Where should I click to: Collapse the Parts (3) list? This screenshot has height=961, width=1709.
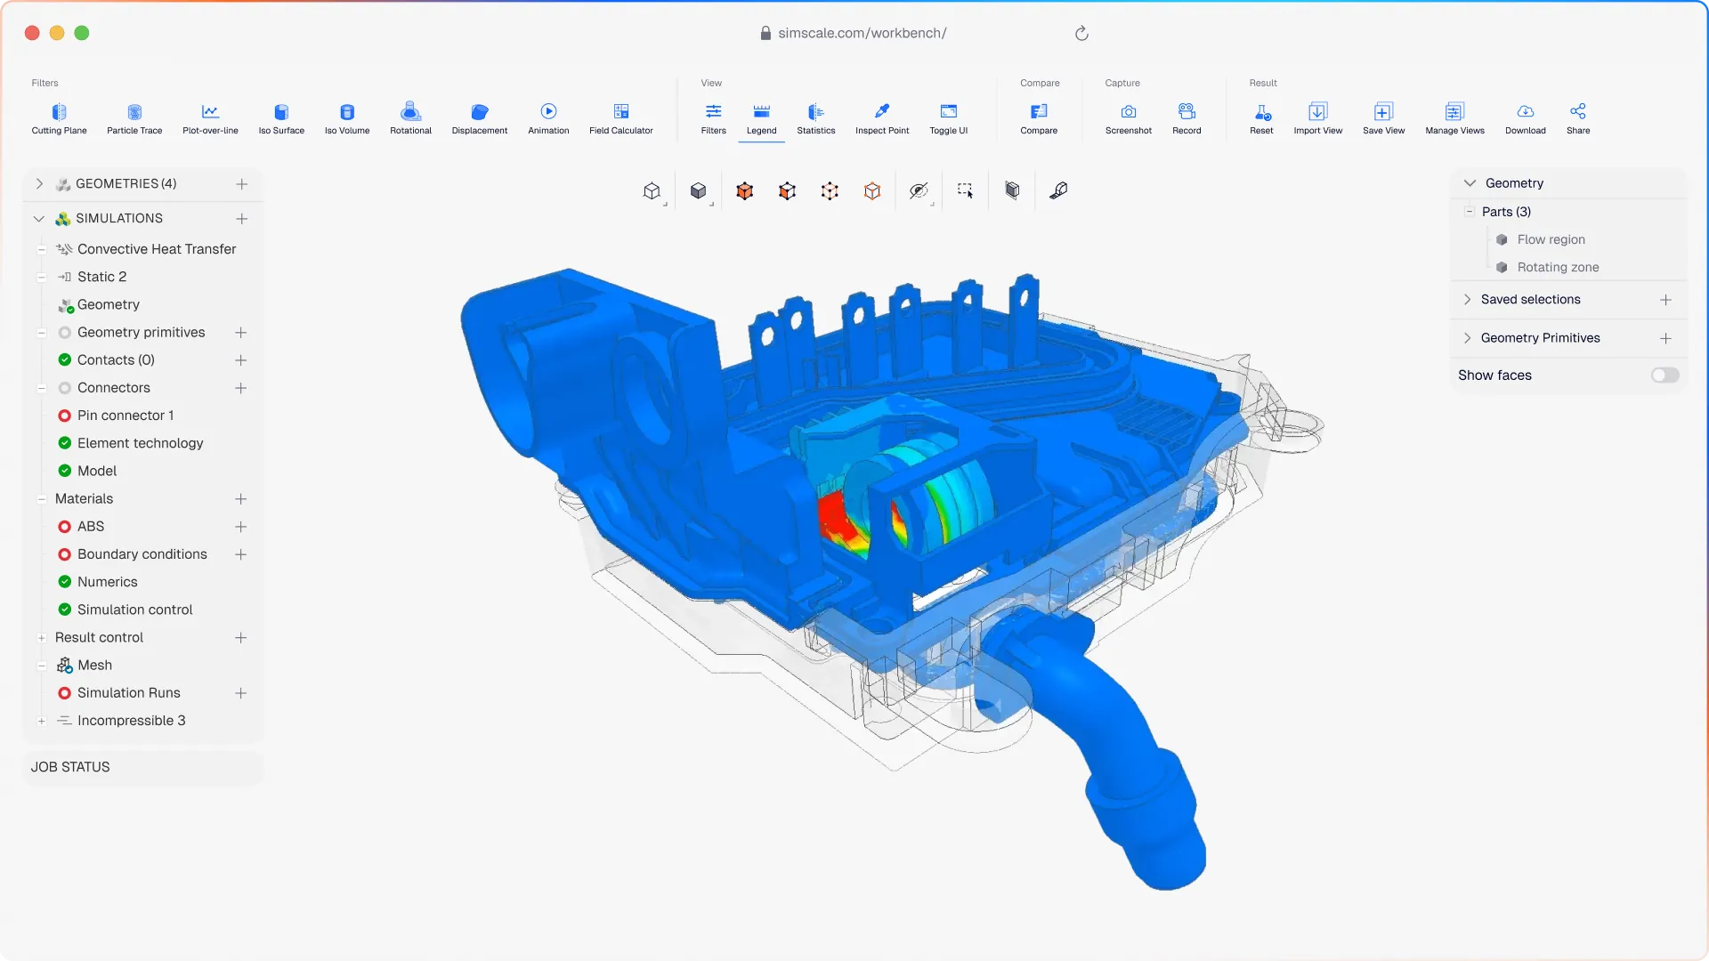[x=1470, y=212]
